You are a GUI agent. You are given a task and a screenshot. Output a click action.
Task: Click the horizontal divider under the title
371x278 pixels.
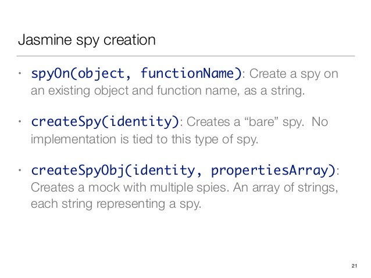(x=185, y=56)
